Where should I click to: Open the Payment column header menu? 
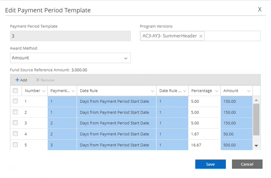click(x=73, y=91)
